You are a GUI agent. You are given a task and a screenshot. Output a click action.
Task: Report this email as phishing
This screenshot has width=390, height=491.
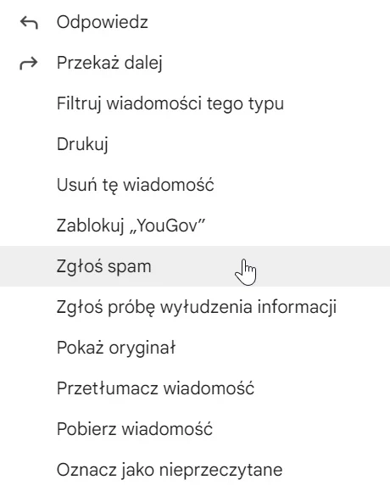pyautogui.click(x=195, y=307)
